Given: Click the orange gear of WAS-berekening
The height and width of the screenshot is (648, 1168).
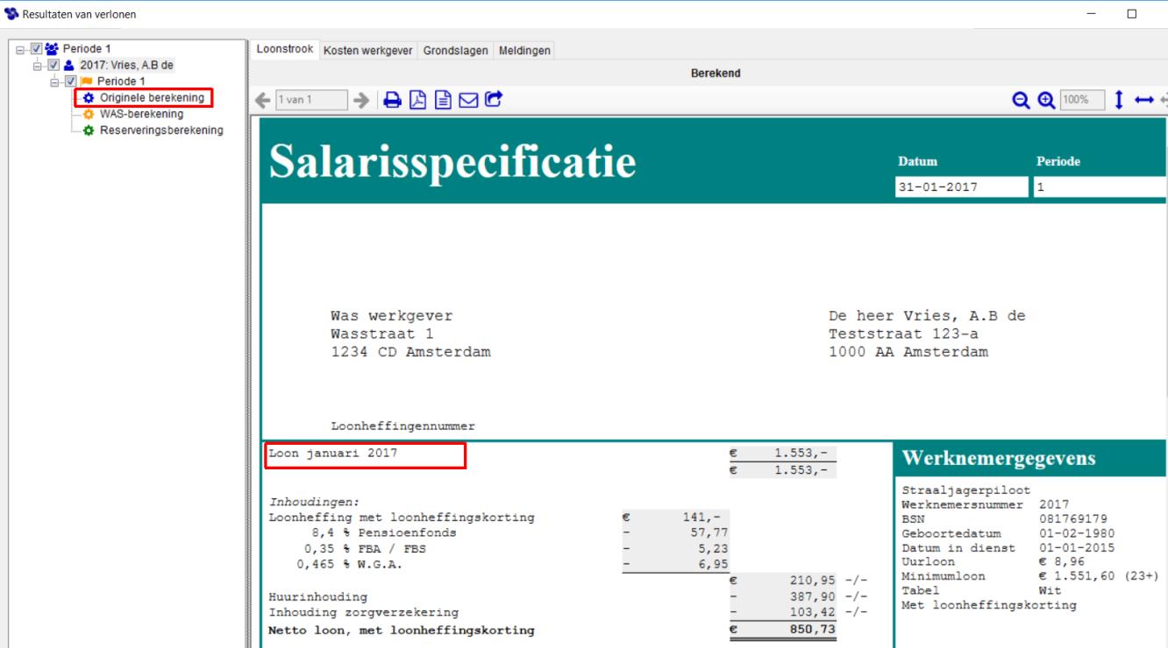Looking at the screenshot, I should pyautogui.click(x=89, y=114).
